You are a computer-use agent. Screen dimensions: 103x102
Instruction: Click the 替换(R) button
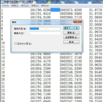coord(71,33)
